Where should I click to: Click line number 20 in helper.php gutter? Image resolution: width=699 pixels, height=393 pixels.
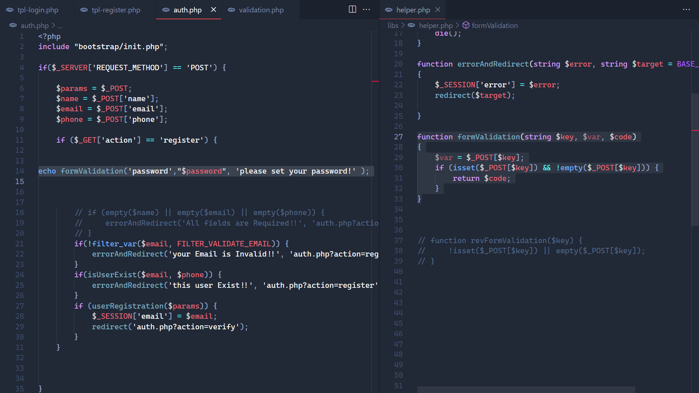pyautogui.click(x=398, y=64)
